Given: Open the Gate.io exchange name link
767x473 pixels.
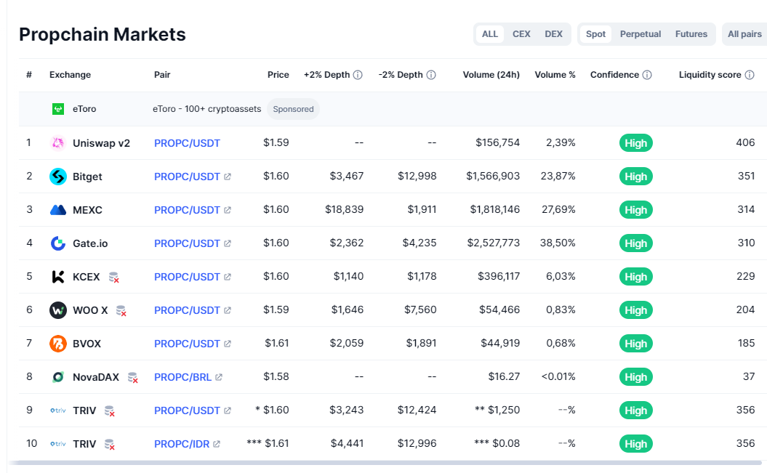Looking at the screenshot, I should click(x=90, y=243).
